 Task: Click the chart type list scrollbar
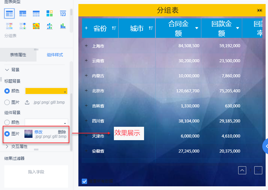(x=71, y=12)
